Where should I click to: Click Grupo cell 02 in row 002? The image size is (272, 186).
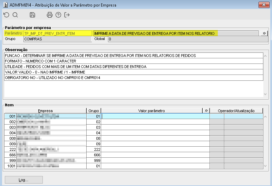tap(94, 122)
